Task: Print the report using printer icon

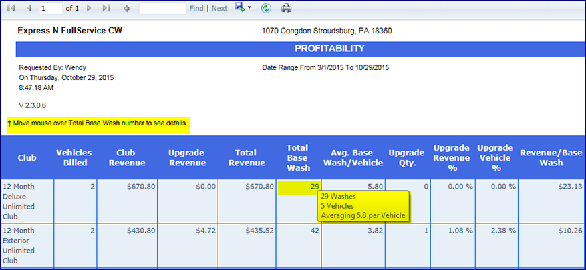Action: click(x=286, y=9)
